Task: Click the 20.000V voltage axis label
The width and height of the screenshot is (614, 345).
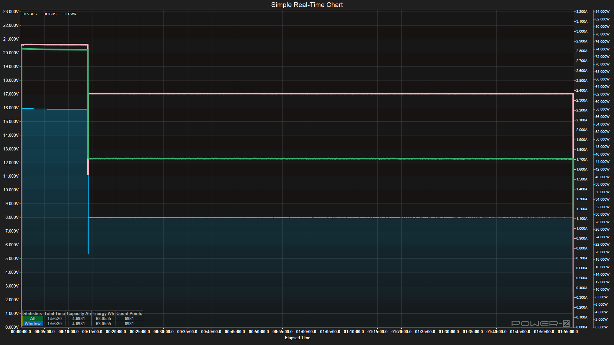Action: [11, 53]
